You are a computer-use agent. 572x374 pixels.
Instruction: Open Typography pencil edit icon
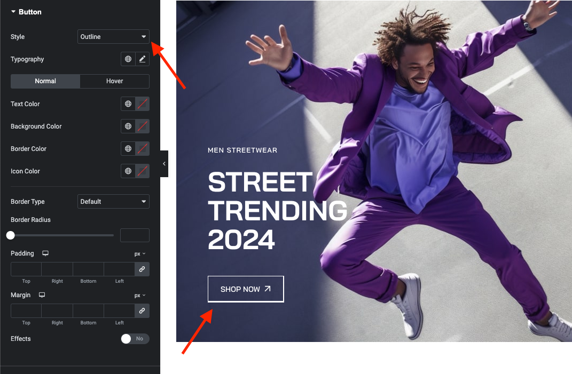click(x=142, y=59)
